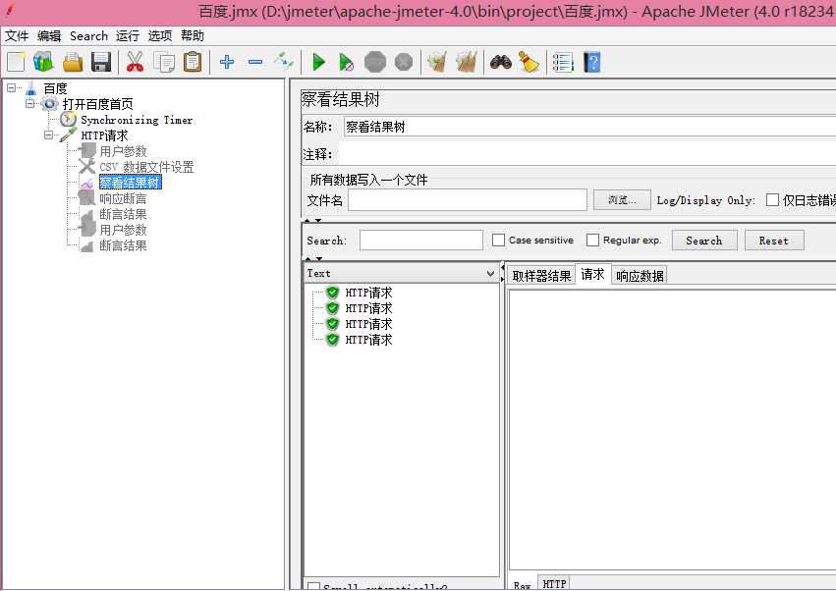The image size is (836, 591).
Task: Click the blue minus Collapse All icon
Action: point(255,62)
